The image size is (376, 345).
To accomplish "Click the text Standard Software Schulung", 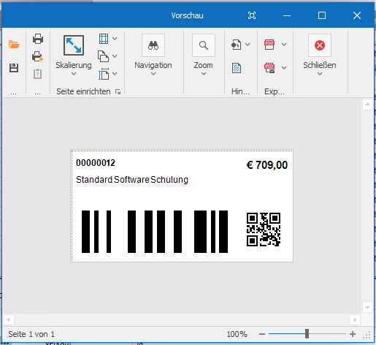I will (132, 180).
